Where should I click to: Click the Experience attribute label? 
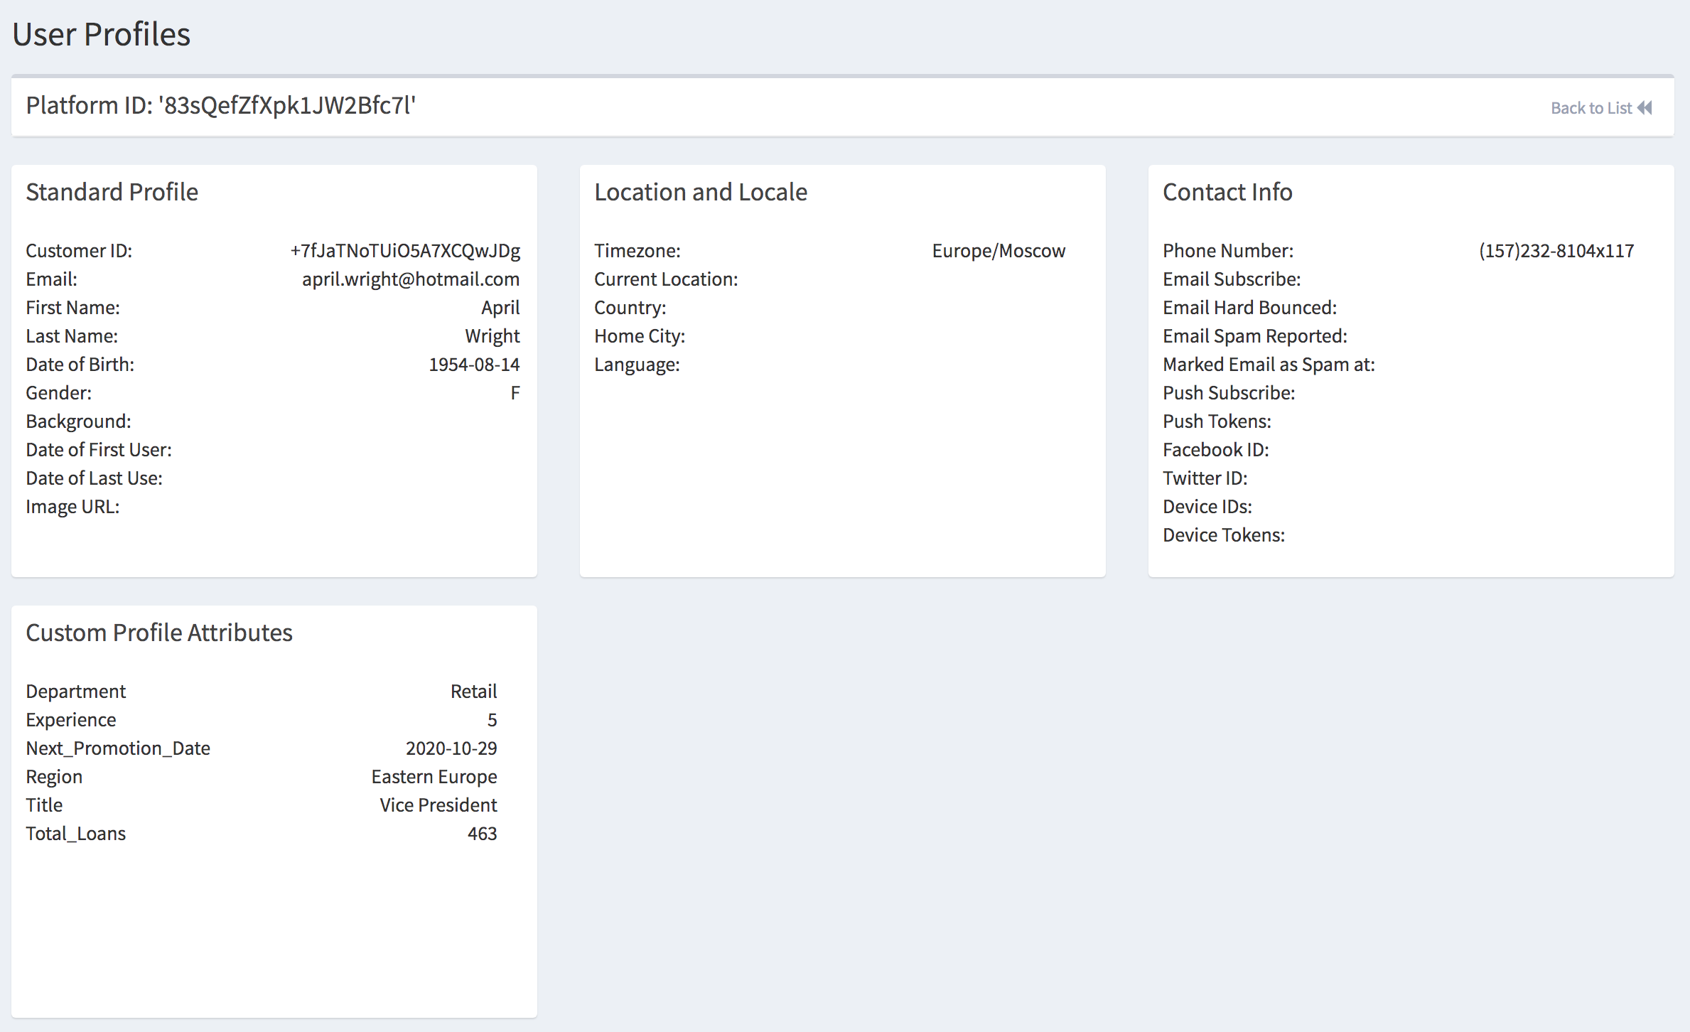(x=71, y=720)
